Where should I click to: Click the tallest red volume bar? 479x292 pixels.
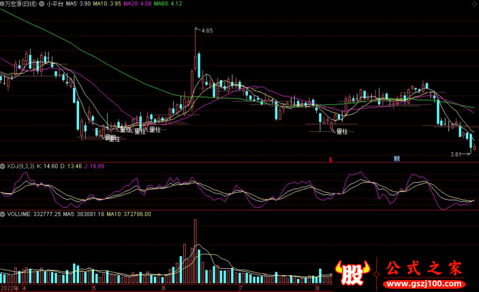coord(195,251)
